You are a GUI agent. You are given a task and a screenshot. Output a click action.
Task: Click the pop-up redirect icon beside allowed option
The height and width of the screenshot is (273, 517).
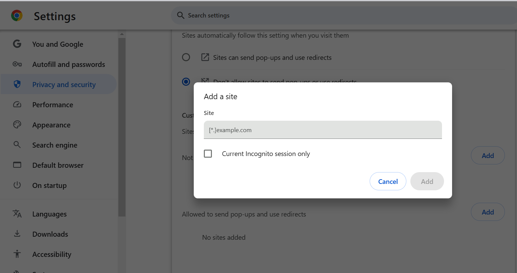[x=205, y=57]
